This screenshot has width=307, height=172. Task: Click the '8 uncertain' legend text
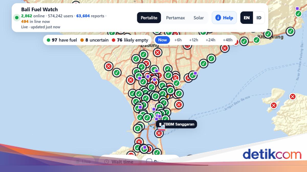click(x=97, y=40)
